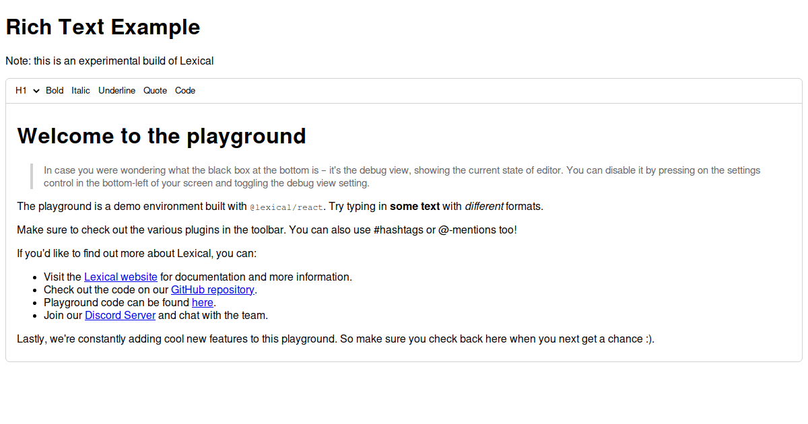Viewport: 808px width, 424px height.
Task: Click the inline code '@lexical/react'
Action: [x=286, y=207]
